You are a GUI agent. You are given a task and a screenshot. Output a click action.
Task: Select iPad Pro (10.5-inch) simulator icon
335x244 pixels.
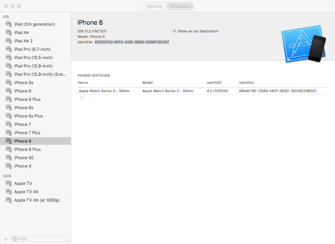8,57
